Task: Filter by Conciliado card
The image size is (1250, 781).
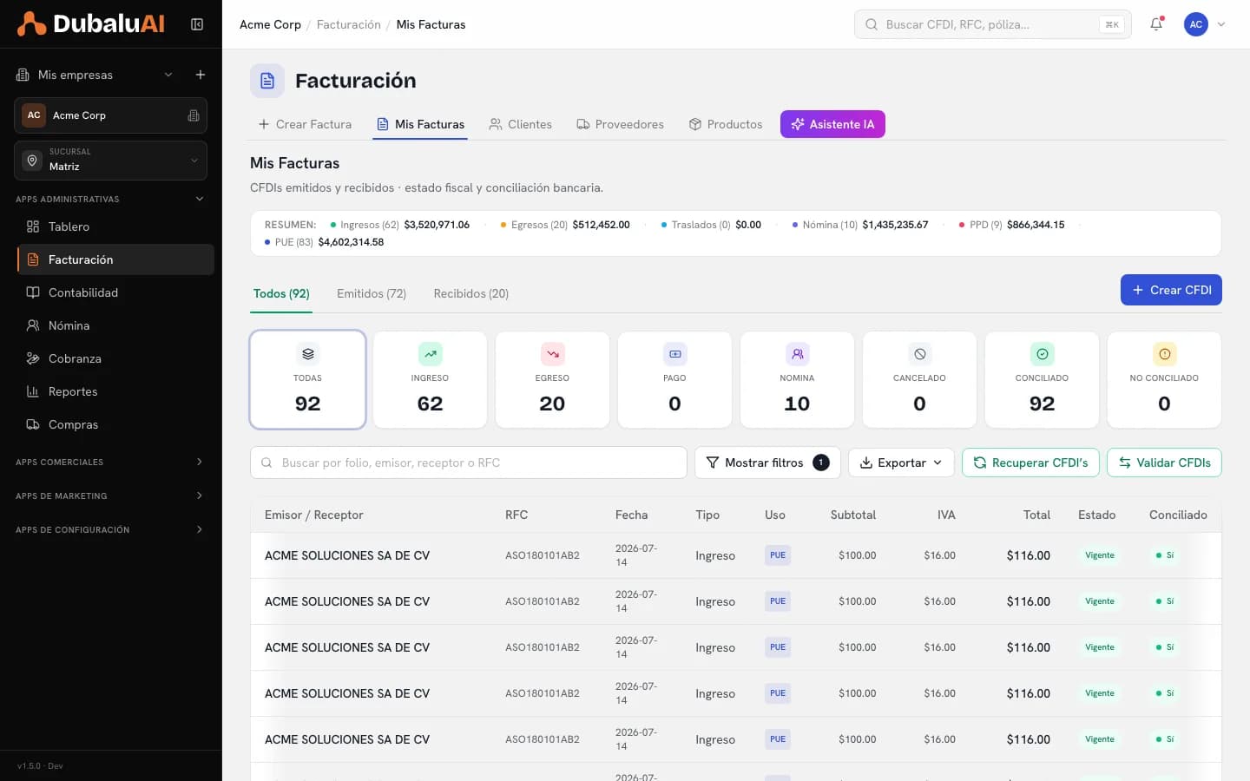Action: coord(1042,379)
